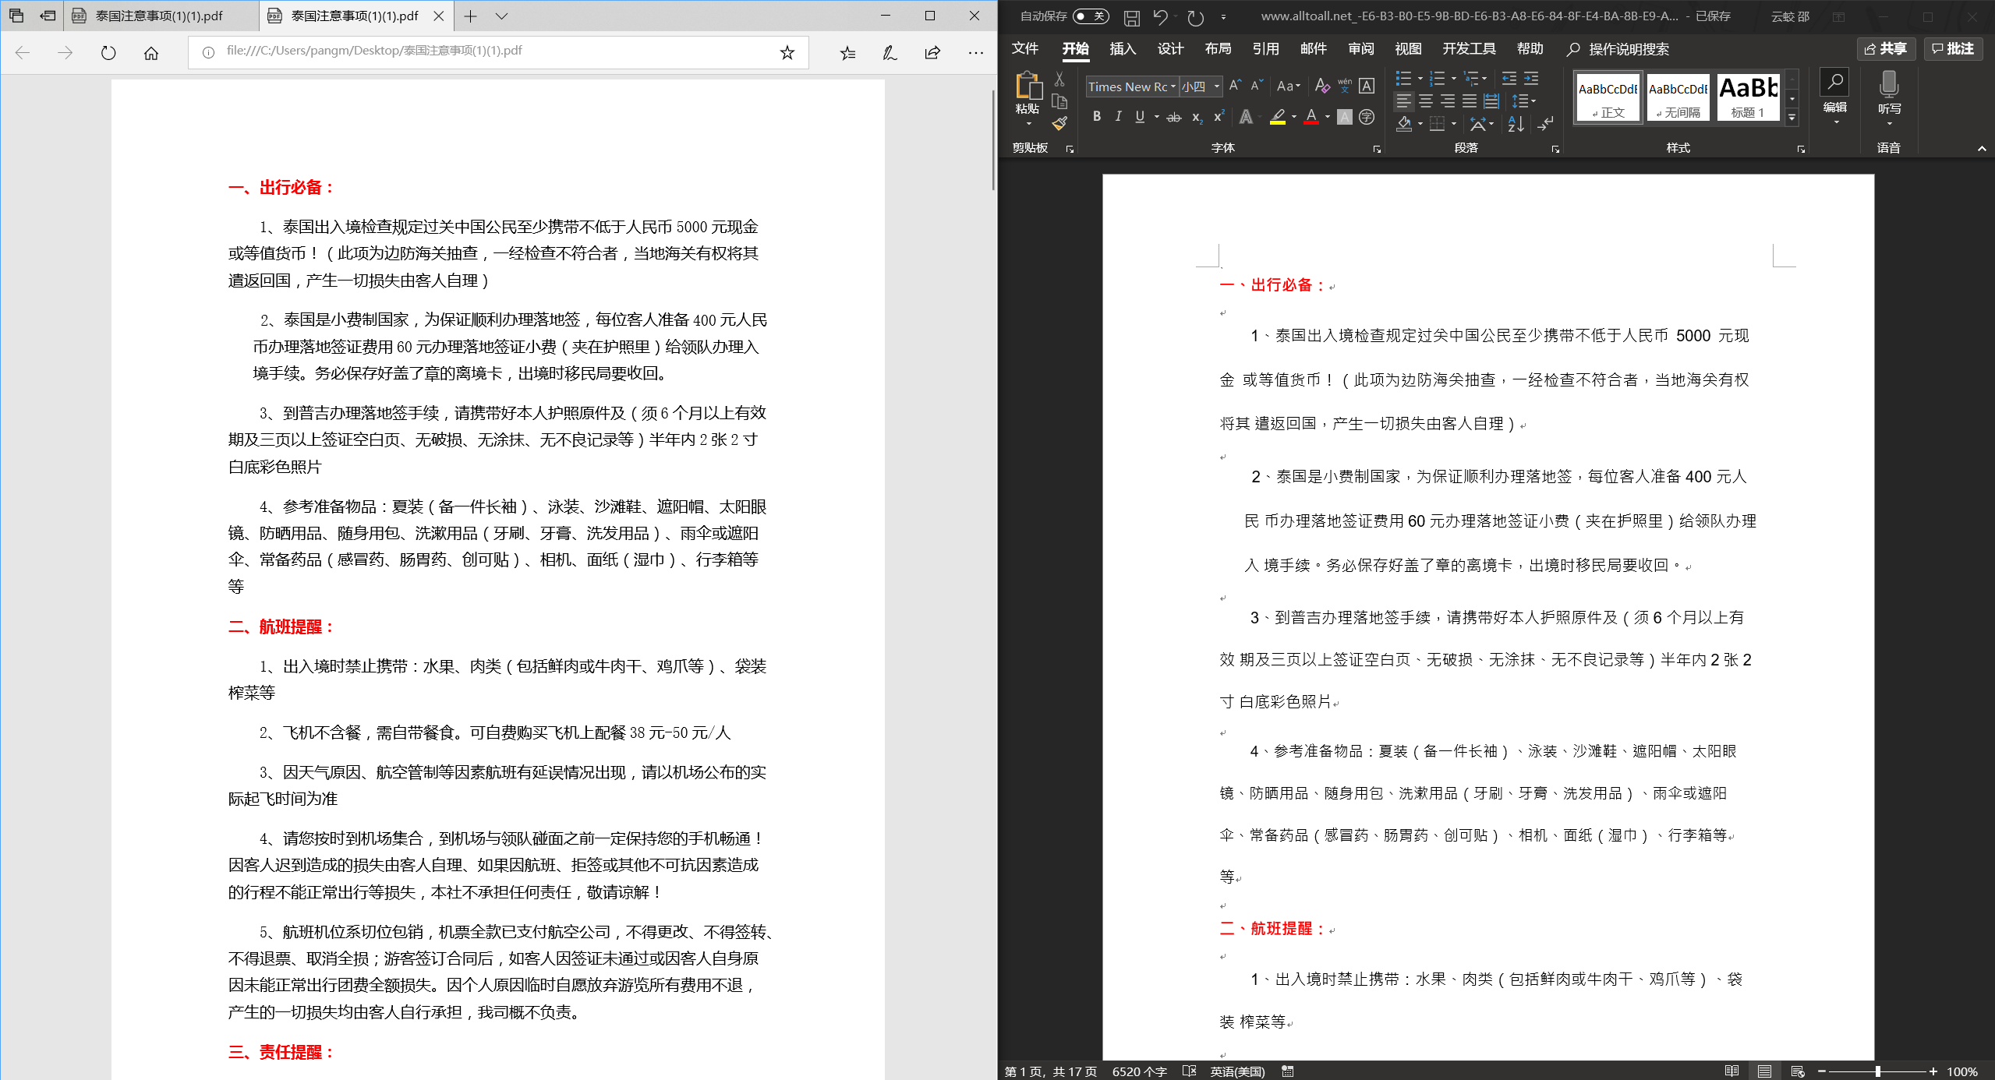Clear all formatting with the eraser A icon
Image resolution: width=1995 pixels, height=1080 pixels.
1321,86
